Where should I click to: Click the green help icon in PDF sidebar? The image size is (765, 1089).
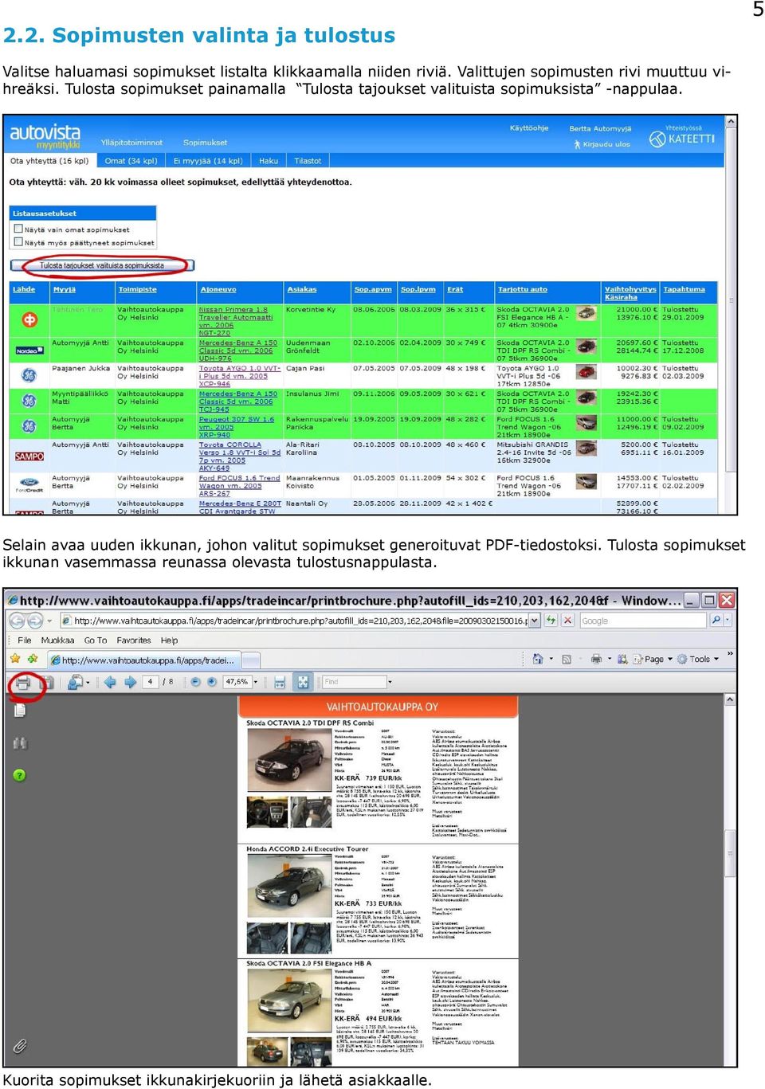pyautogui.click(x=20, y=775)
